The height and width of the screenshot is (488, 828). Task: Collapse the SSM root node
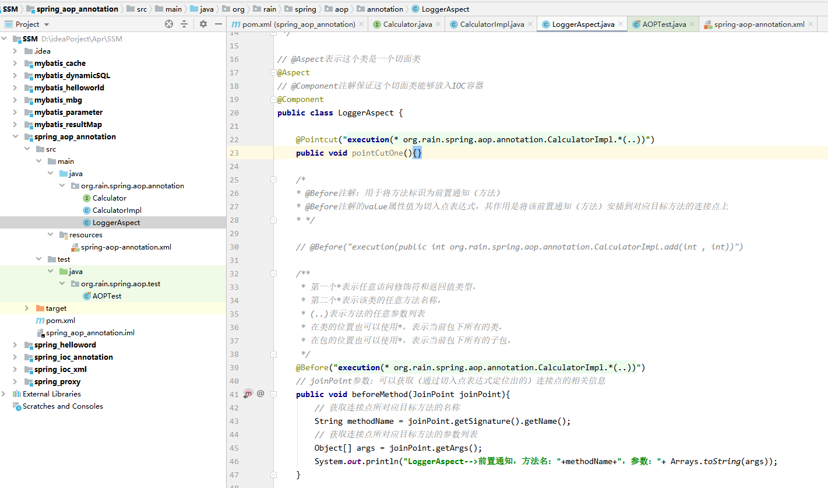coord(4,39)
